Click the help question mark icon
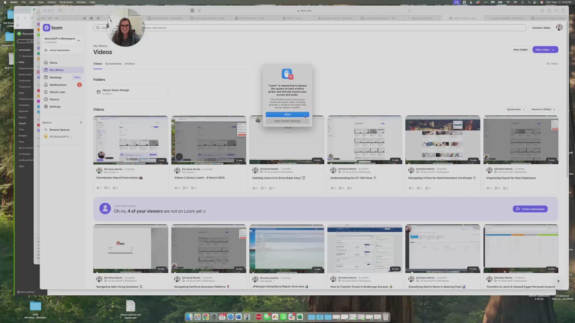 [558, 282]
